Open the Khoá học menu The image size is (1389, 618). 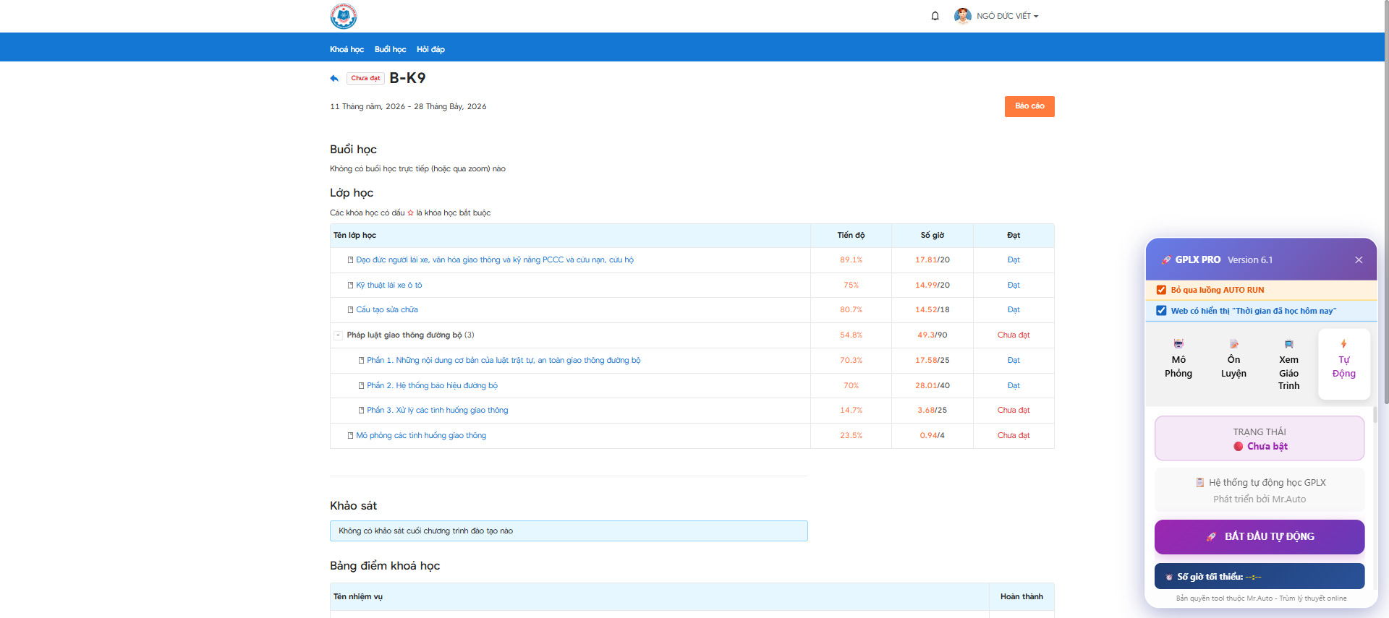point(347,49)
